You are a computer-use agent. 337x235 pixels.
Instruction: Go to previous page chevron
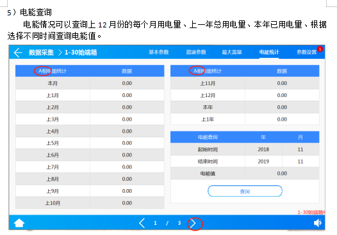point(142,223)
